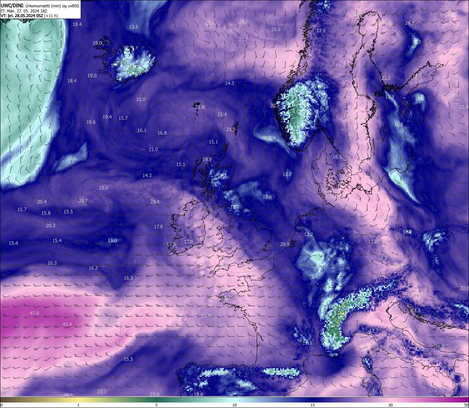This screenshot has width=469, height=408.
Task: Click the 15.8 value label
Action: (46, 213)
